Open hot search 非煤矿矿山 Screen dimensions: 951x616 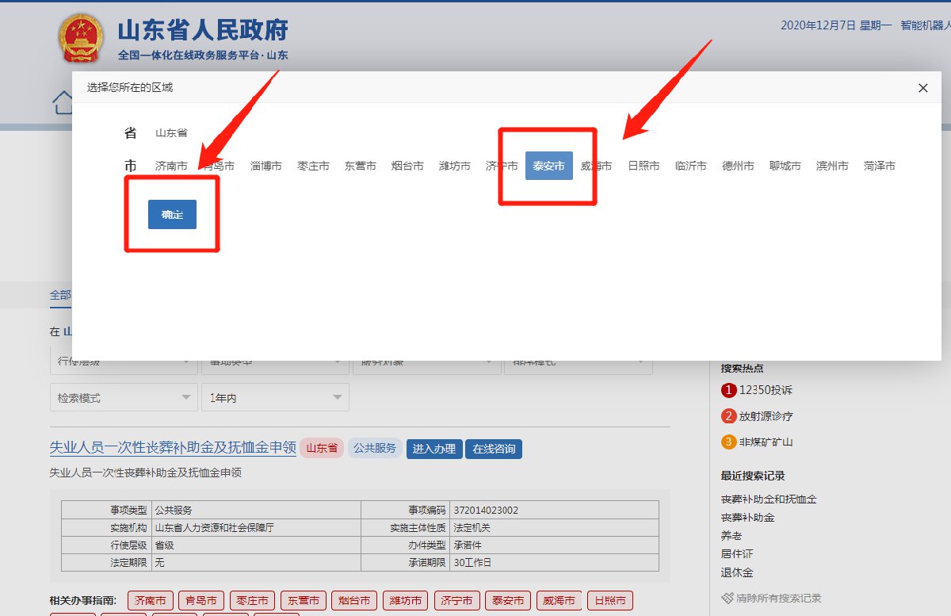pos(766,442)
